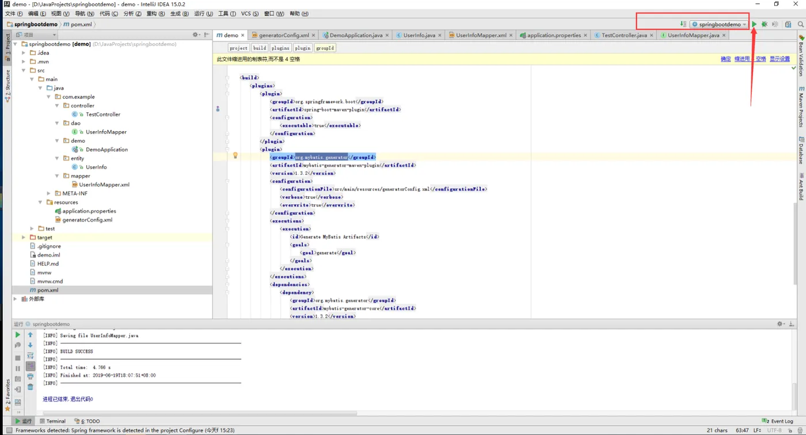
Task: Click the plugins breadcrumb button
Action: point(280,48)
